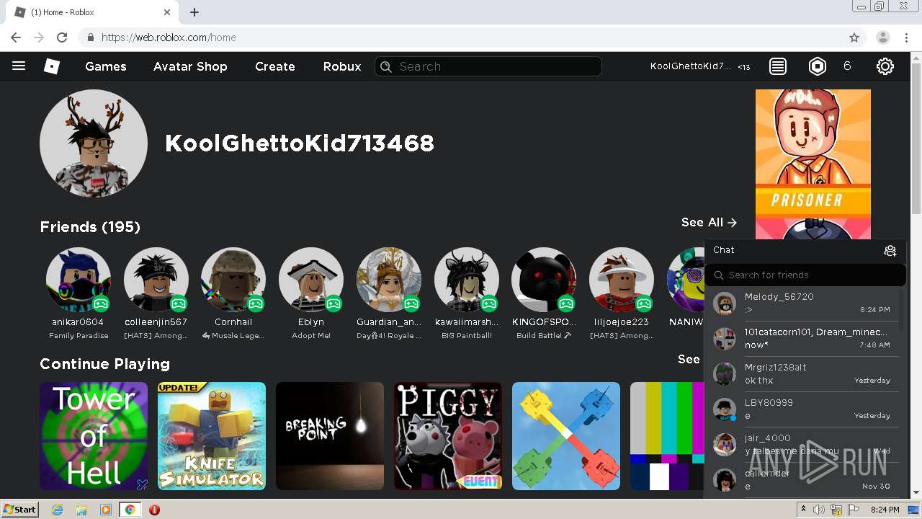922x519 pixels.
Task: Click the Search for friends chat field
Action: click(x=805, y=275)
